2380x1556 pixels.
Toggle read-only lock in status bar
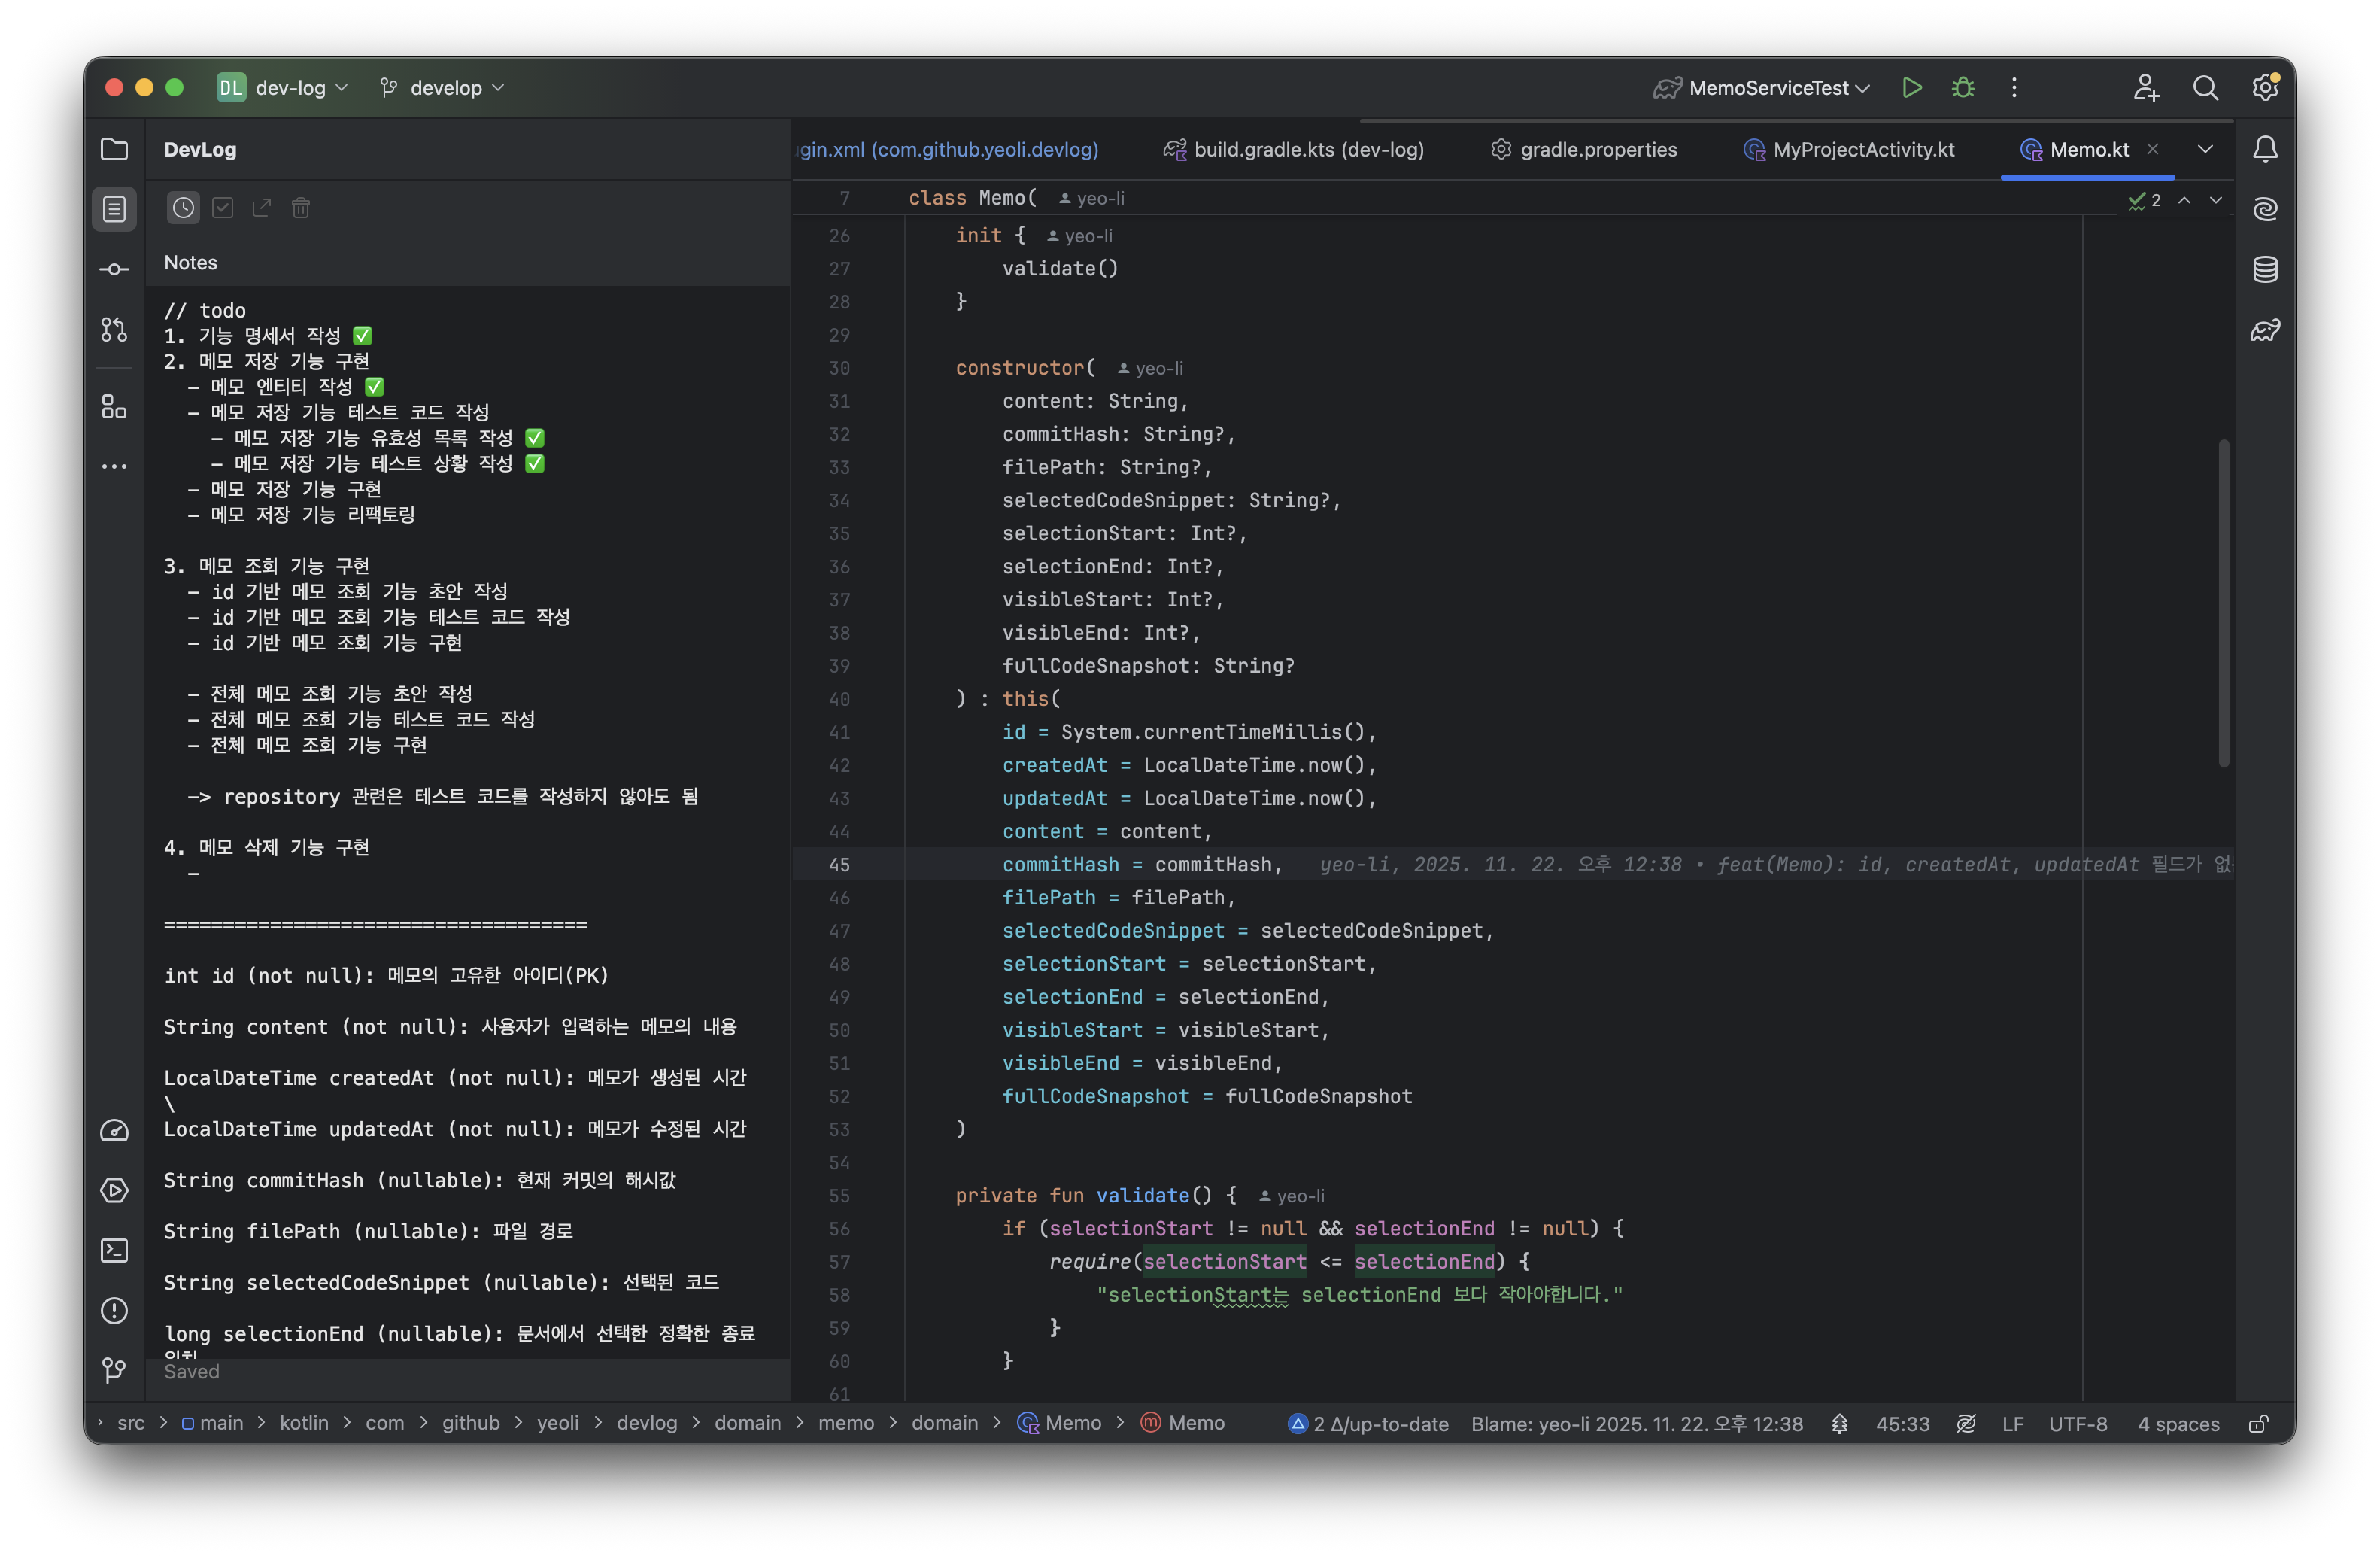(x=2258, y=1423)
